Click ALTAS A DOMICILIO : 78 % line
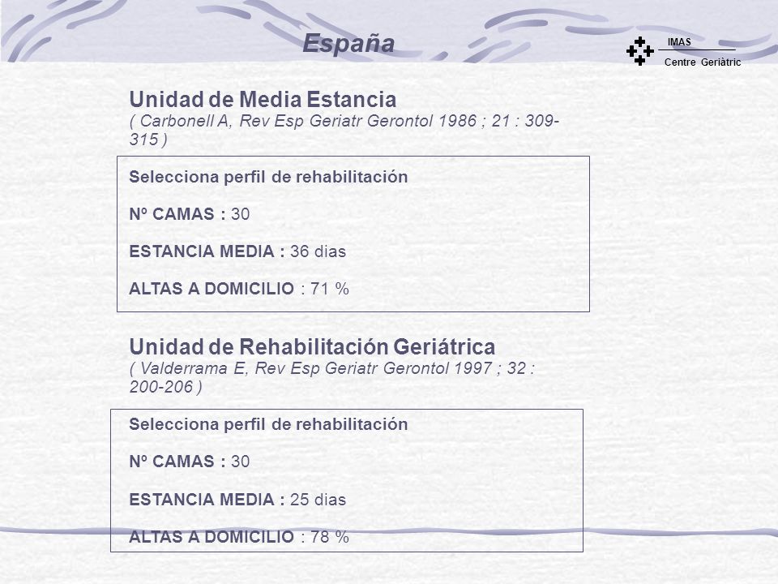 tap(238, 536)
